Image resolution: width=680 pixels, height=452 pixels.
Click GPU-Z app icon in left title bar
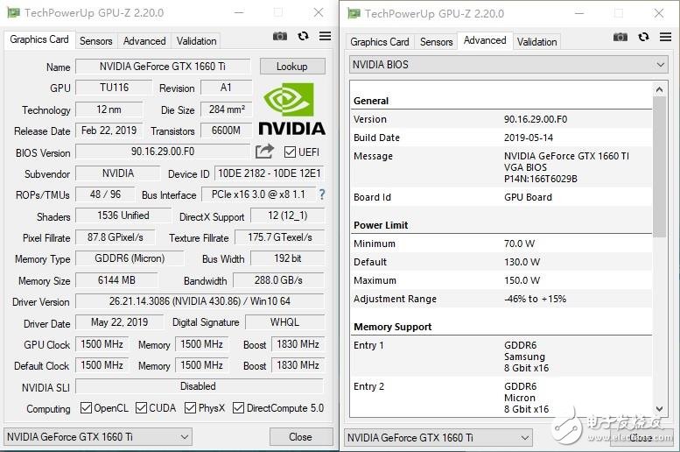pyautogui.click(x=13, y=12)
